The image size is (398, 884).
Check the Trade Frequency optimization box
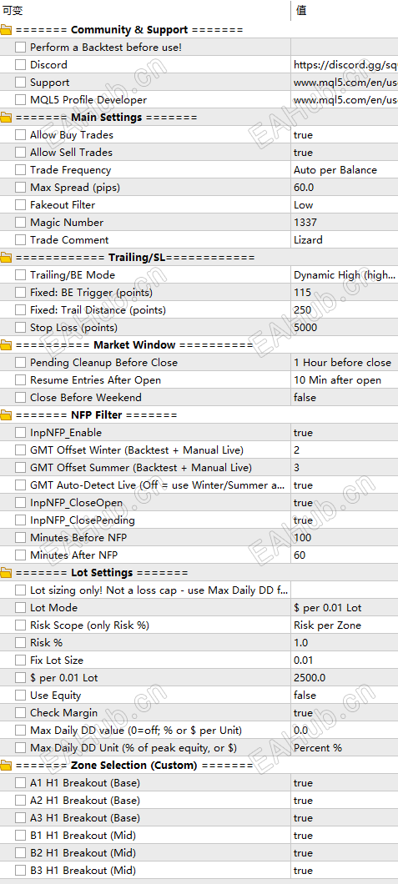(x=20, y=169)
